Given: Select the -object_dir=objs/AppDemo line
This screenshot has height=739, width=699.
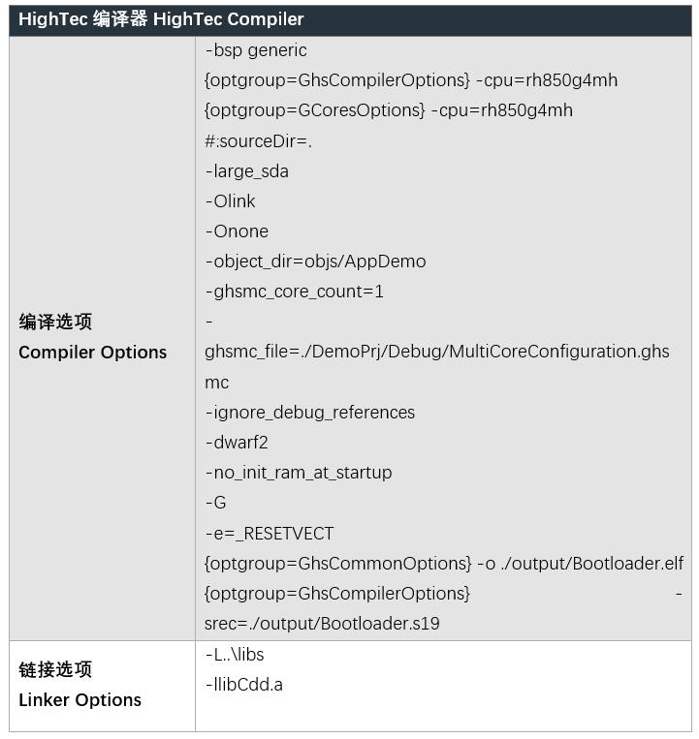Looking at the screenshot, I should click(315, 262).
